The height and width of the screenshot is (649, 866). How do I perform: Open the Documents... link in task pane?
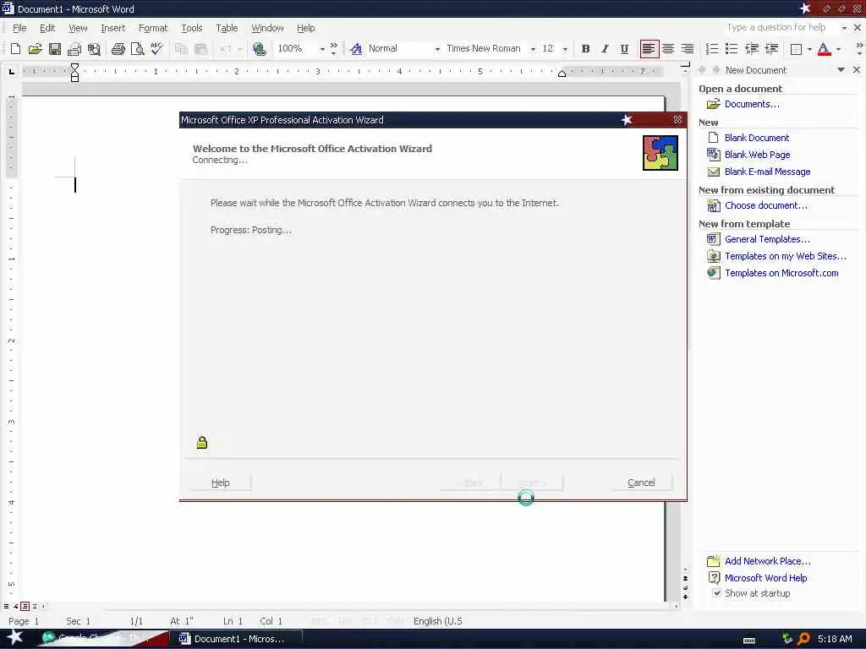pos(752,104)
